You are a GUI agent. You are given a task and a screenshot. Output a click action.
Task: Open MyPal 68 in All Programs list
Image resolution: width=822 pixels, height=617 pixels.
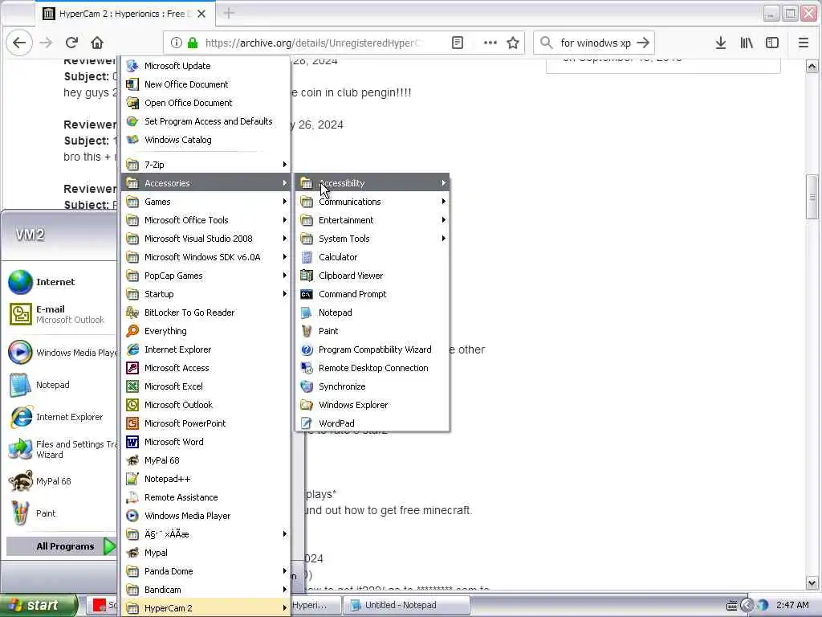206,460
